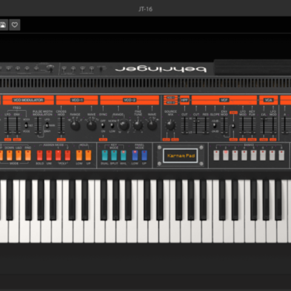Click the SOURCE MIX knob
The width and height of the screenshot is (291, 291).
[x=170, y=125]
